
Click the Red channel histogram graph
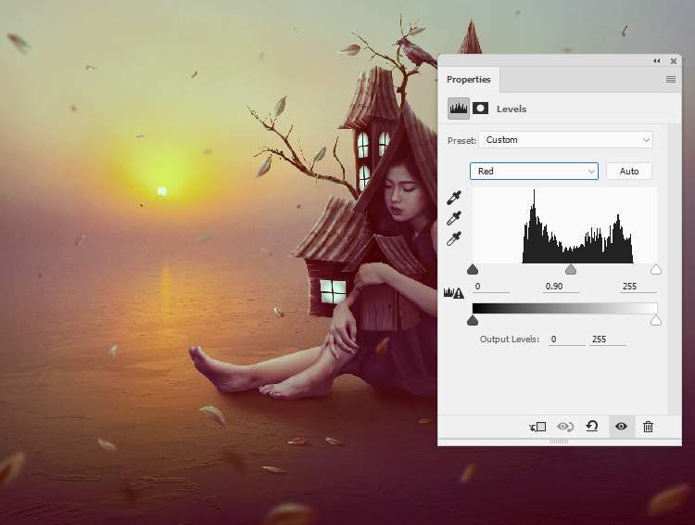[565, 225]
